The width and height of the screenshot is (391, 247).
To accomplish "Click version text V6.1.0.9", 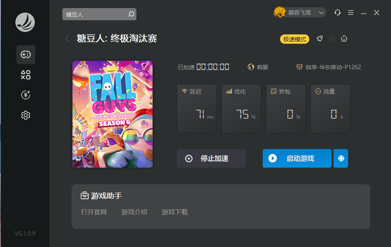I will pos(25,234).
